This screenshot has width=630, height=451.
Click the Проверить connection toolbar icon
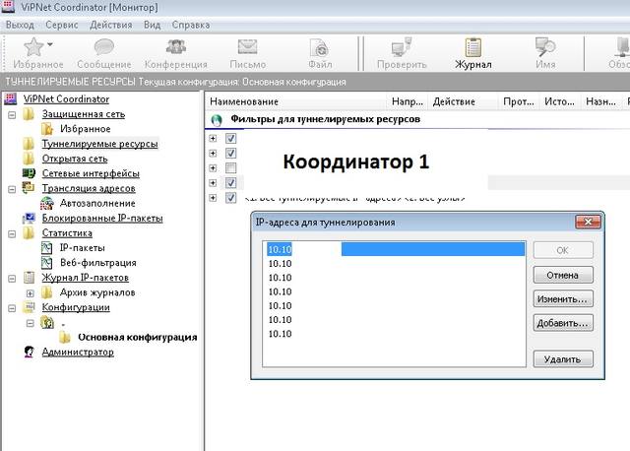tap(402, 47)
